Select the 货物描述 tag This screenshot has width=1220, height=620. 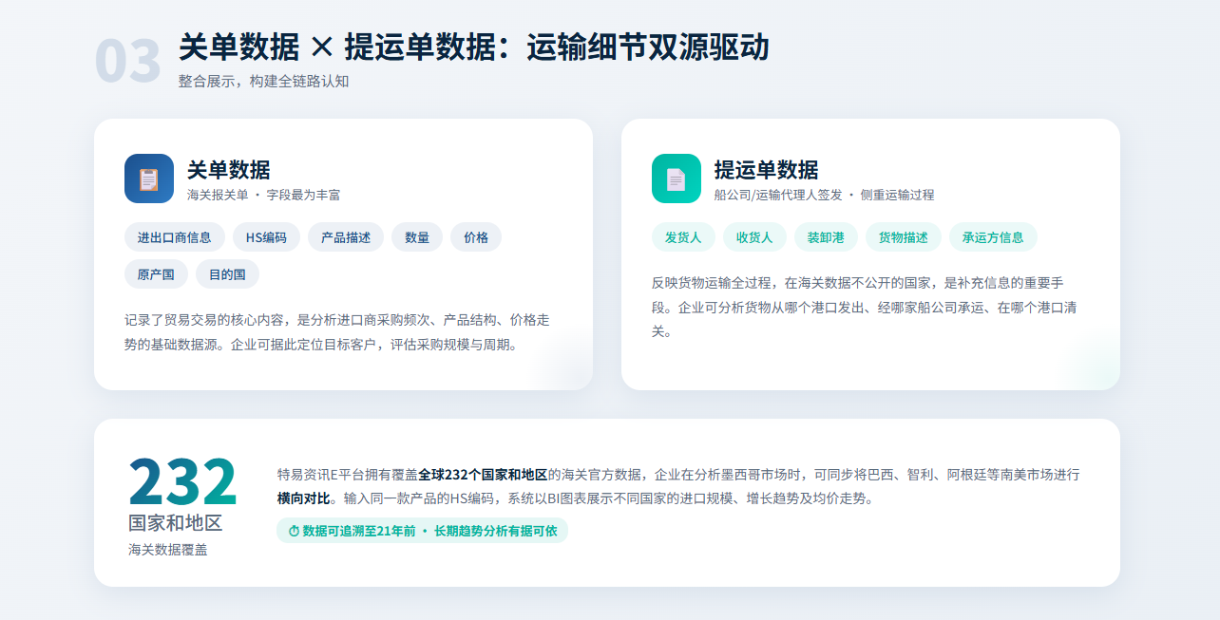[903, 237]
